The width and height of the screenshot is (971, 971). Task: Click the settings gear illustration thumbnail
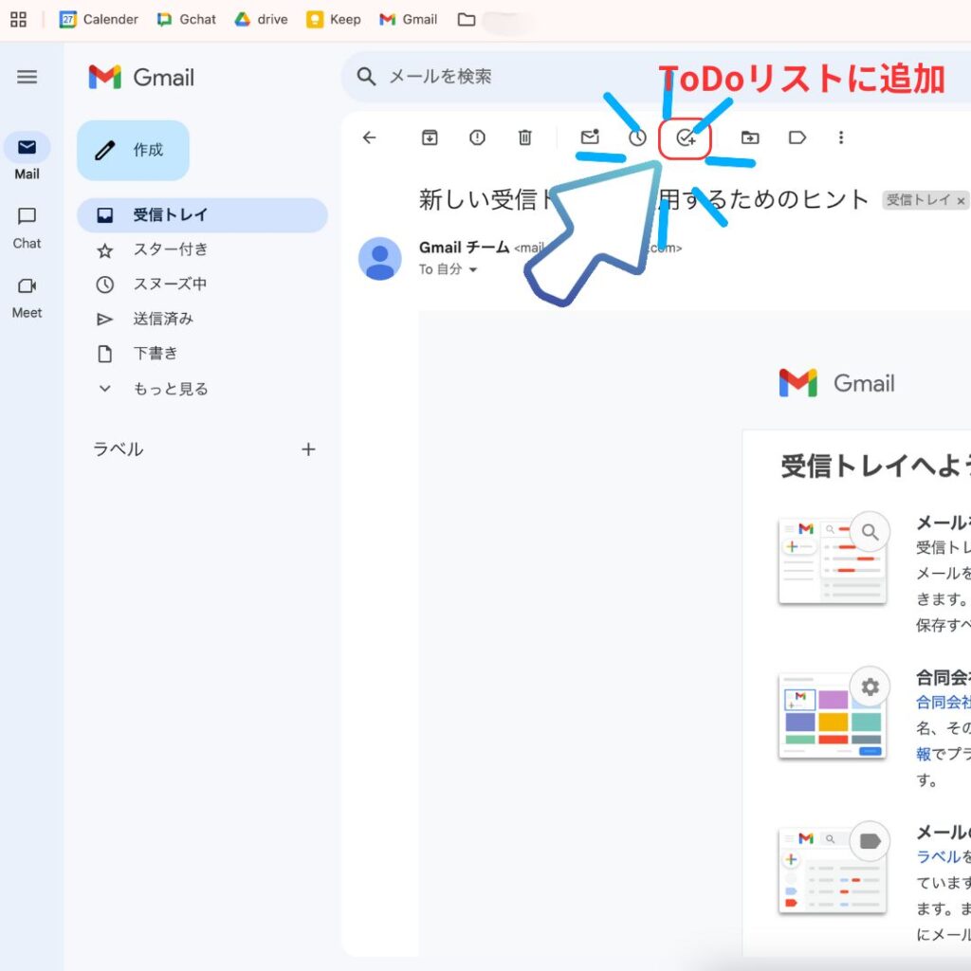(833, 714)
